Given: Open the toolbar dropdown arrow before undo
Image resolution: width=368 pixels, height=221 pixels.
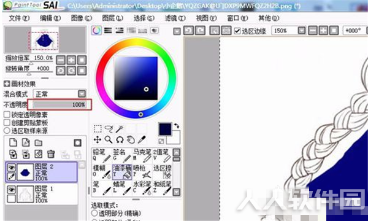Looking at the screenshot, I should [177, 31].
